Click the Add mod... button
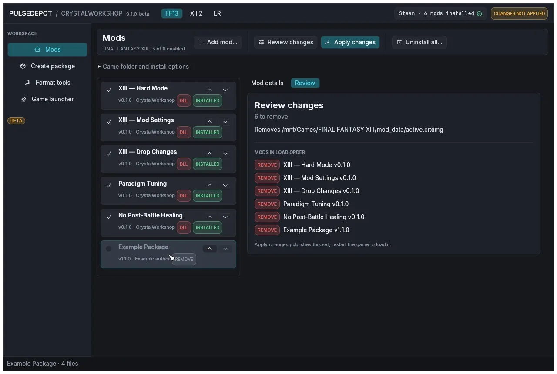Image resolution: width=557 pixels, height=374 pixels. (x=218, y=42)
